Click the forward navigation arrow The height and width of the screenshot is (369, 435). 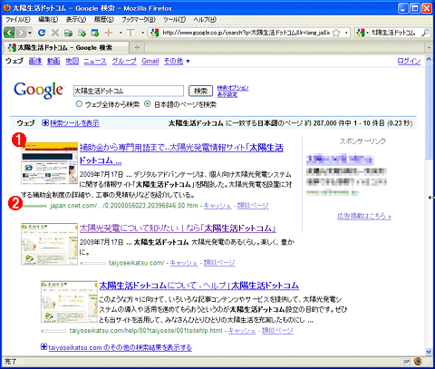tap(21, 33)
